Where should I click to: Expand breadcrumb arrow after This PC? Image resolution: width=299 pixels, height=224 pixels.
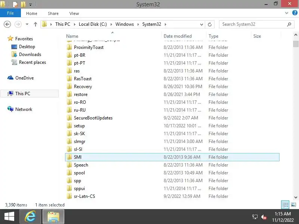click(x=74, y=24)
